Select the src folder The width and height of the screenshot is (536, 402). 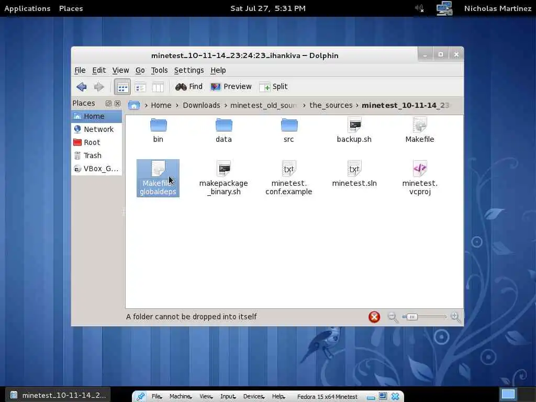[x=289, y=130]
